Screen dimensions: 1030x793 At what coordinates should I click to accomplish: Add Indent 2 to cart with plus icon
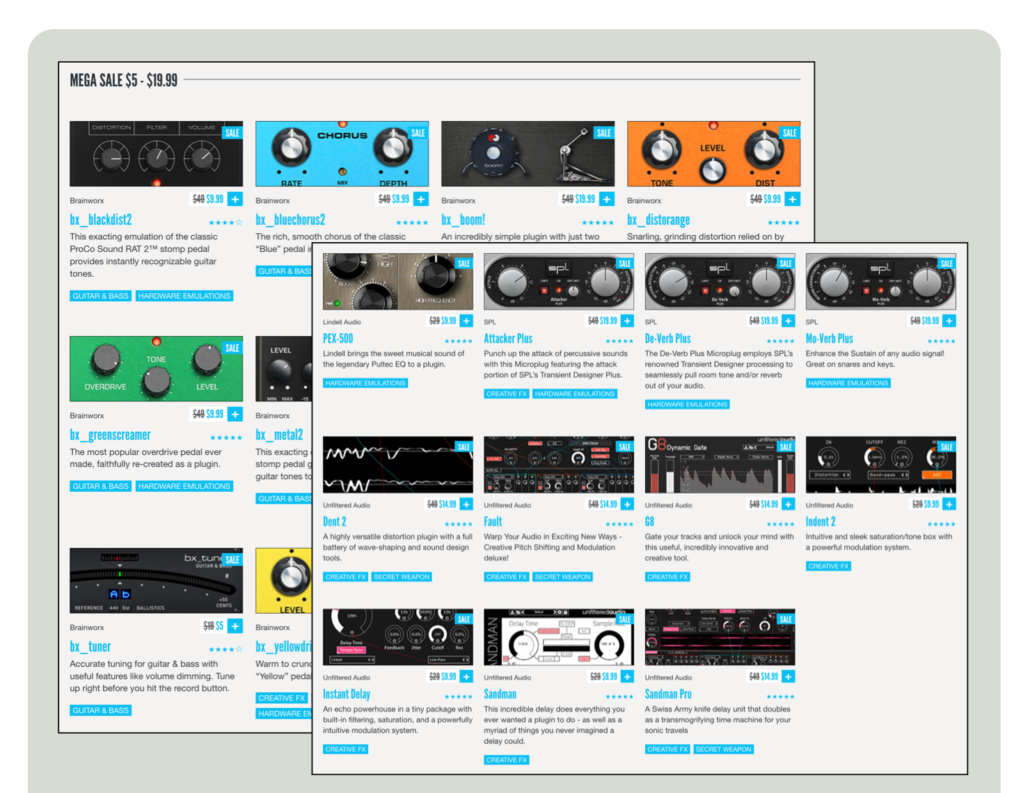coord(949,504)
